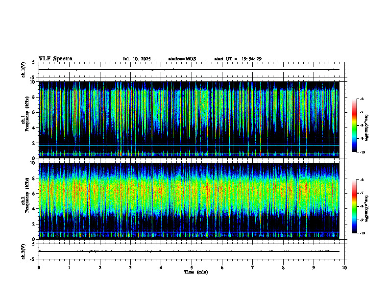Click the ch.2 spectrogram color scale bar

pos(354,206)
